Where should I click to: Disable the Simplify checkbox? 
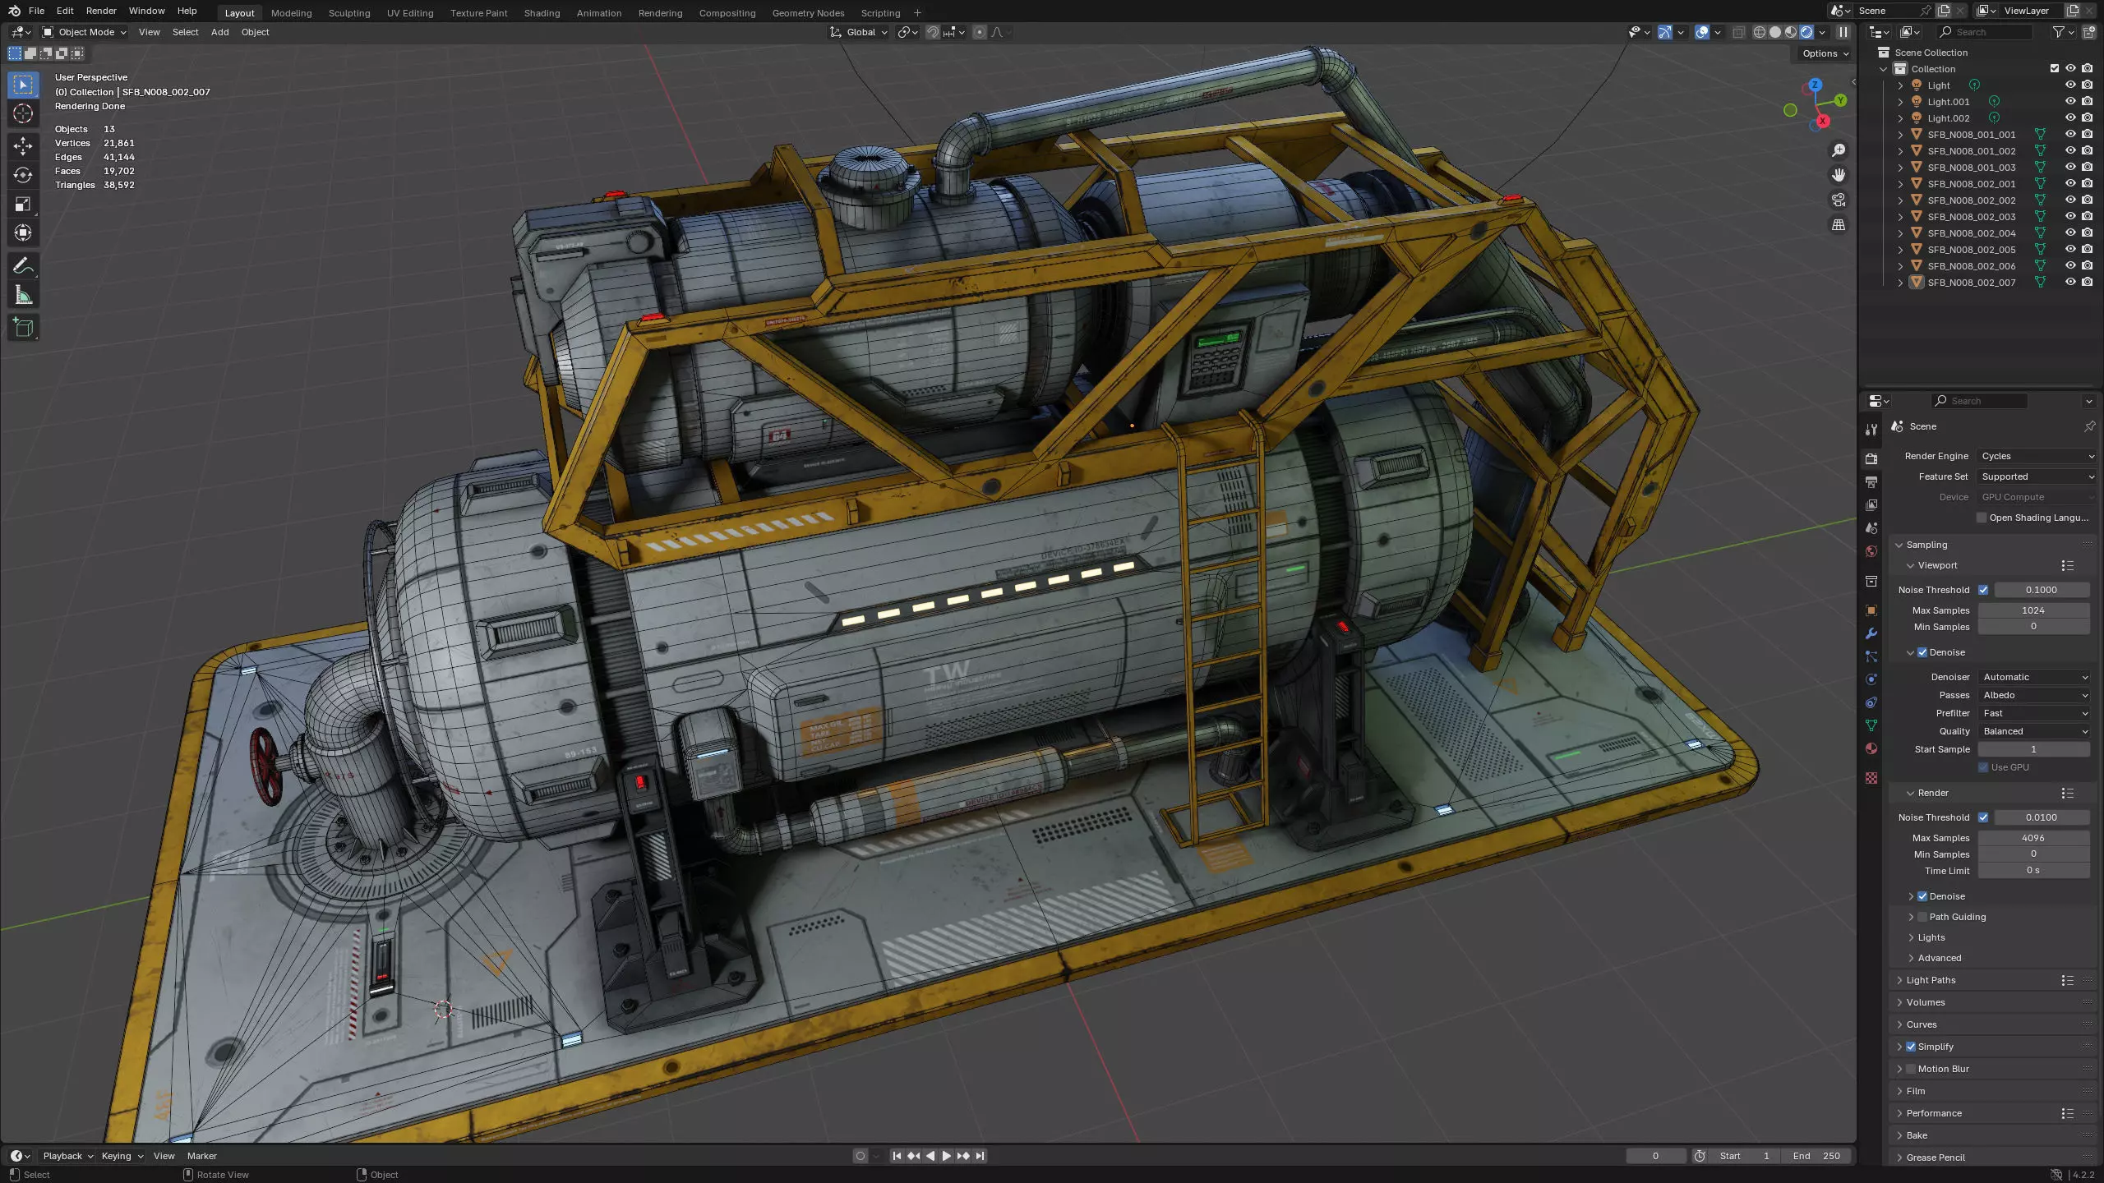point(1911,1047)
